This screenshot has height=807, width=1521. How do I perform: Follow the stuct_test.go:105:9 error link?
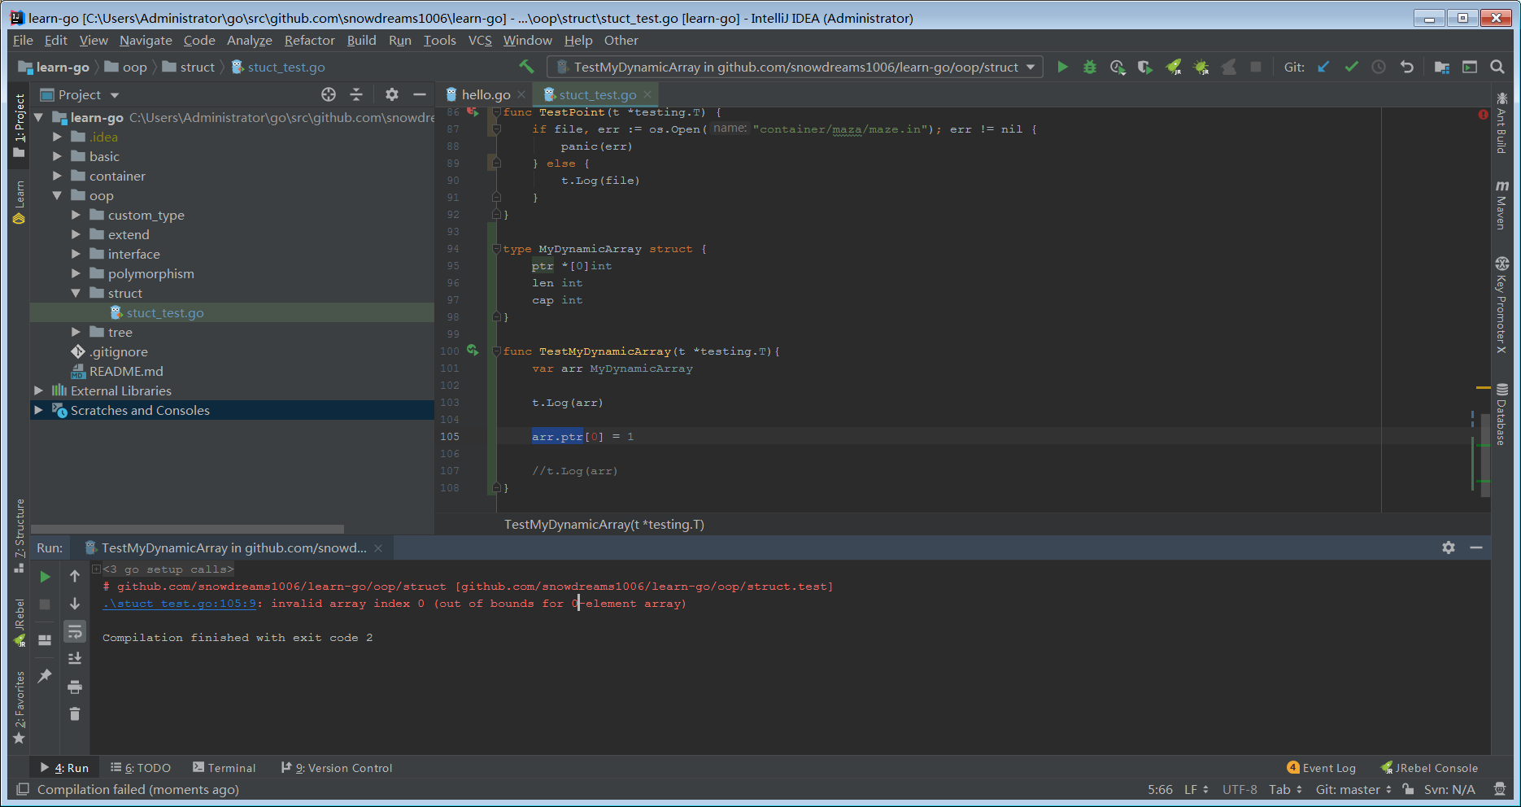179,603
